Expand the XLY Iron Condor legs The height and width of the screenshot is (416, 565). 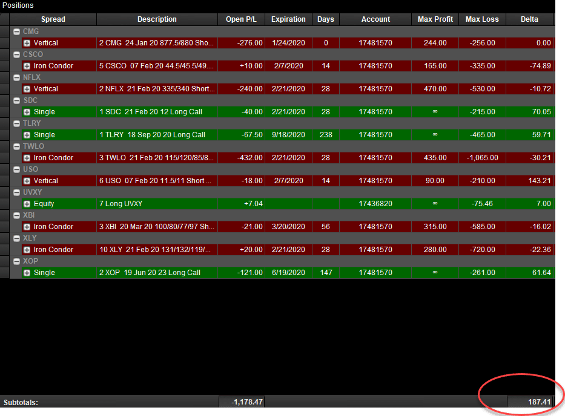pos(27,250)
